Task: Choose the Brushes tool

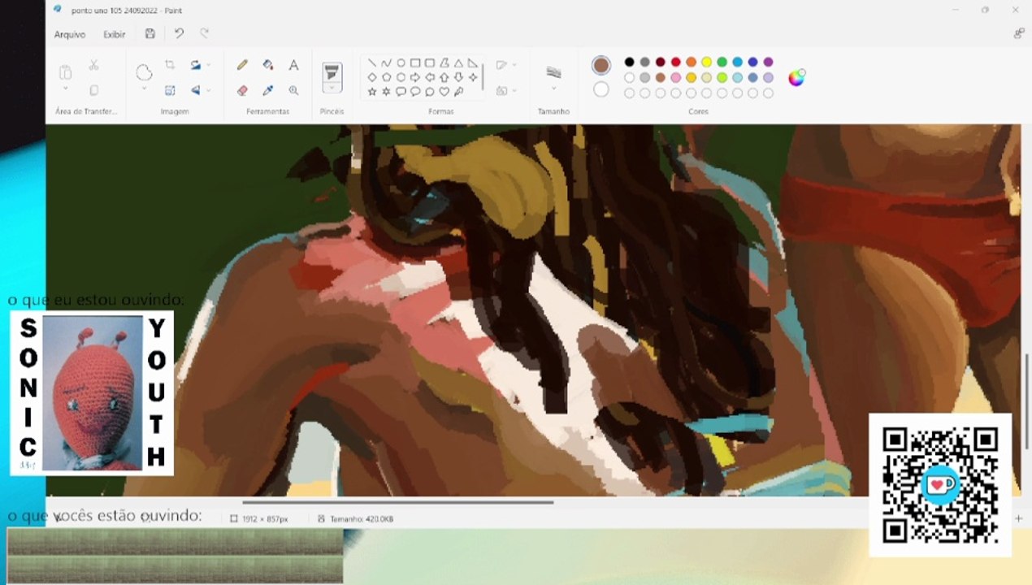Action: click(332, 72)
